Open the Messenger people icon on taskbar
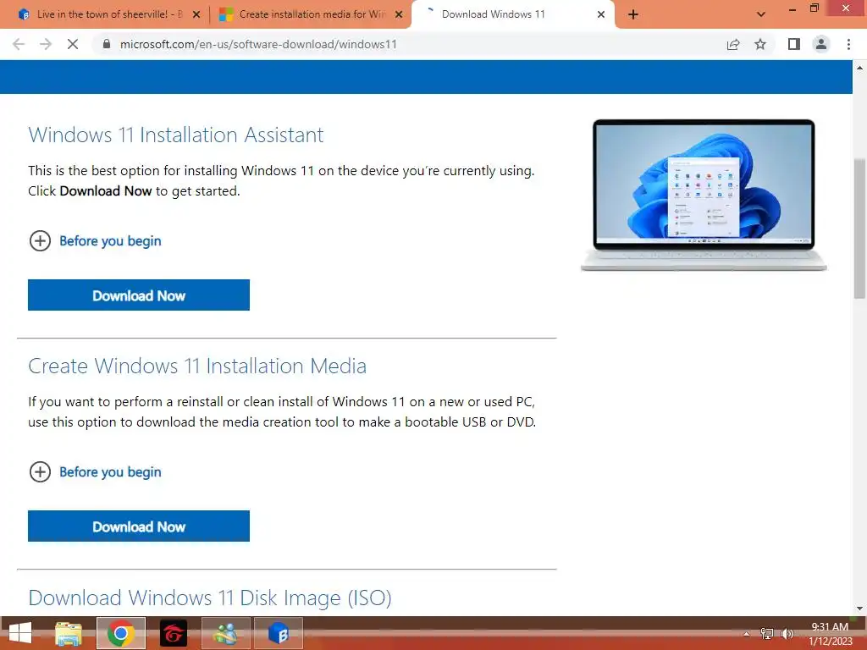This screenshot has height=650, width=867. pos(225,633)
